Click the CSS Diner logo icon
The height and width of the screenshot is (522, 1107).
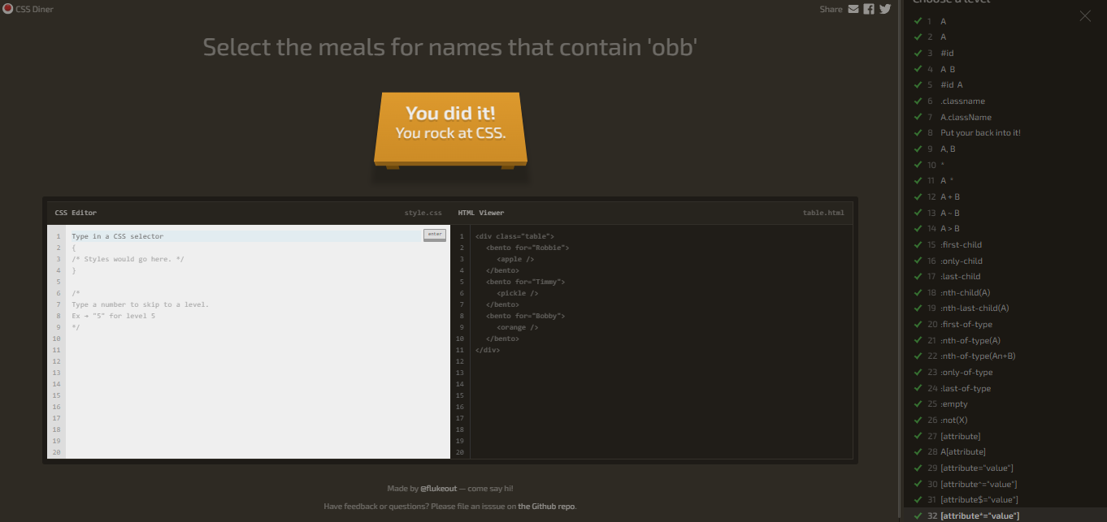[9, 8]
